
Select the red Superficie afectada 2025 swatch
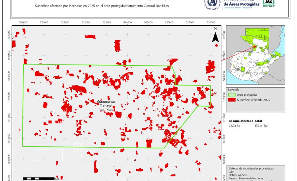[232, 100]
